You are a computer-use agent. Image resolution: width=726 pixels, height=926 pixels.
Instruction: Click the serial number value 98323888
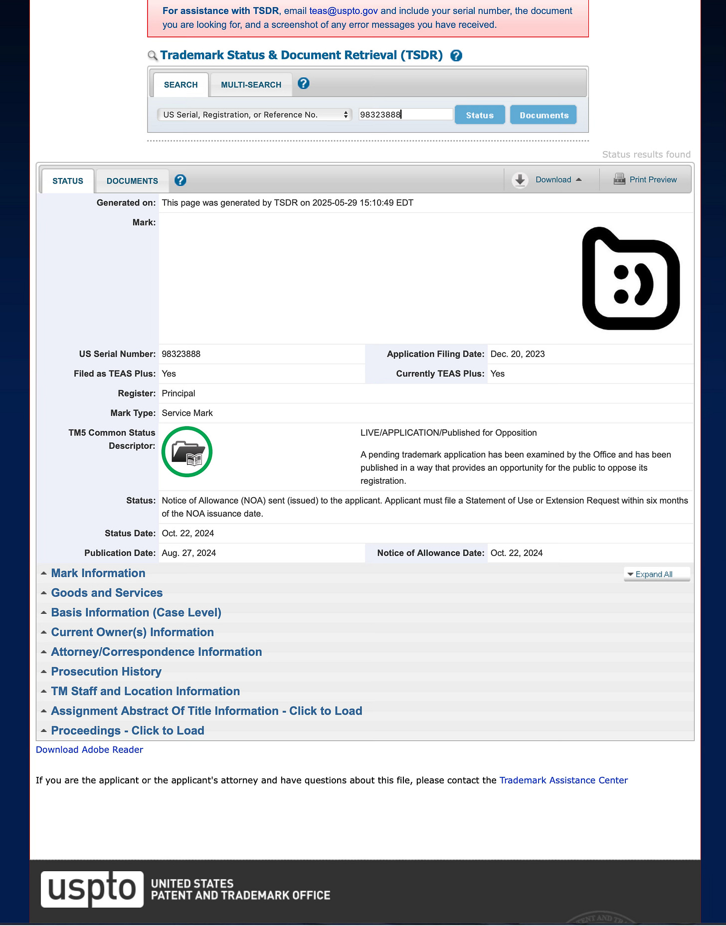(181, 354)
